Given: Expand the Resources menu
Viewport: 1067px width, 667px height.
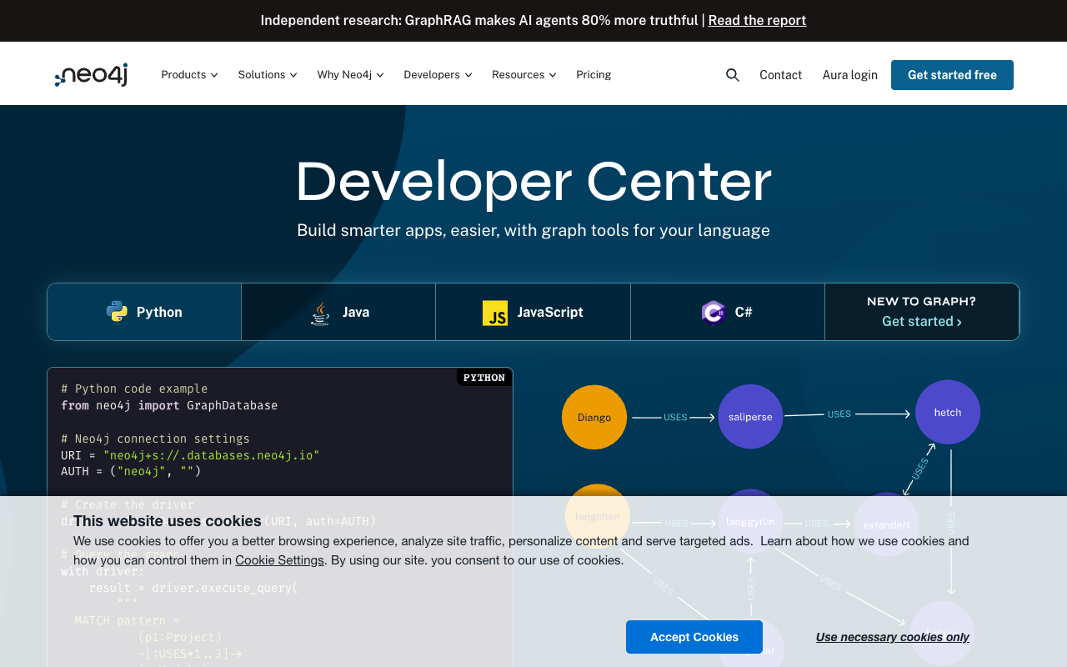Looking at the screenshot, I should [524, 75].
